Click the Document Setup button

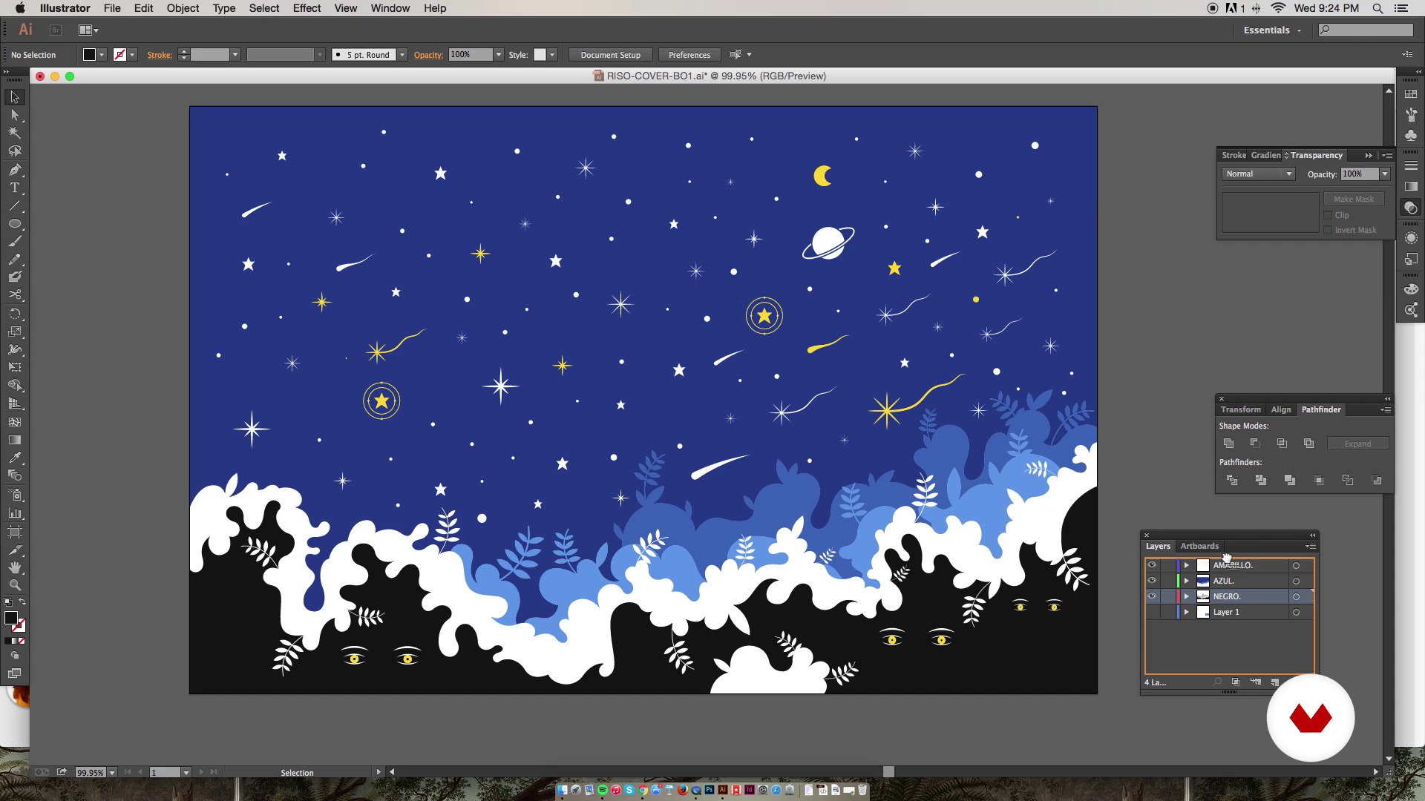click(x=610, y=55)
